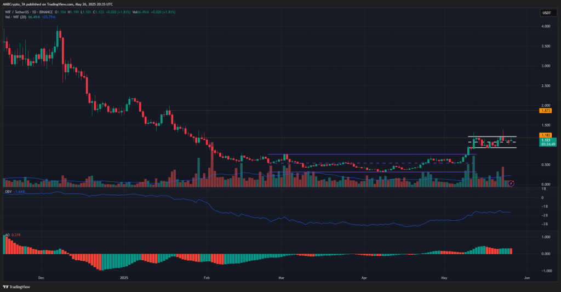Screen dimensions: 561x292
Task: Click the orange 1.873 price label
Action: pyautogui.click(x=546, y=111)
